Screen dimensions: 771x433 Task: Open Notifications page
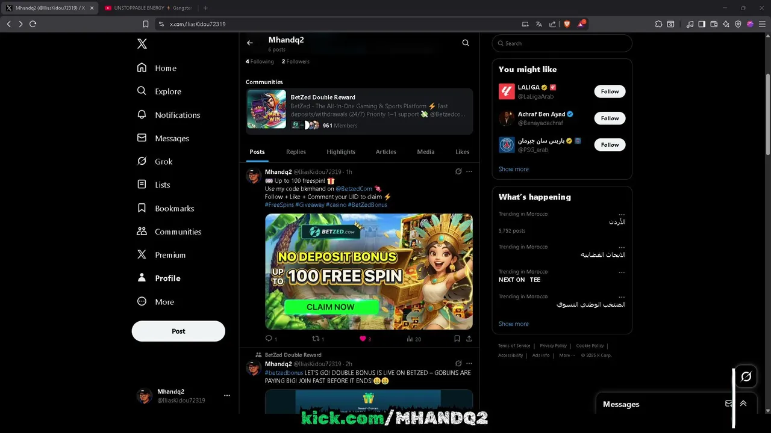pos(169,115)
